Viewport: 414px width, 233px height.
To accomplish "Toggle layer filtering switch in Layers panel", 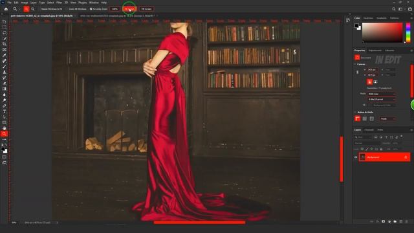I will 402,137.
